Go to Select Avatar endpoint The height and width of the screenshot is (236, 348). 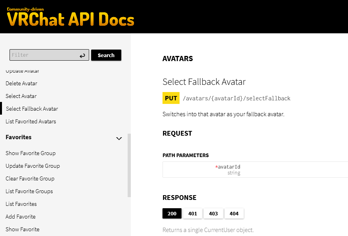21,96
